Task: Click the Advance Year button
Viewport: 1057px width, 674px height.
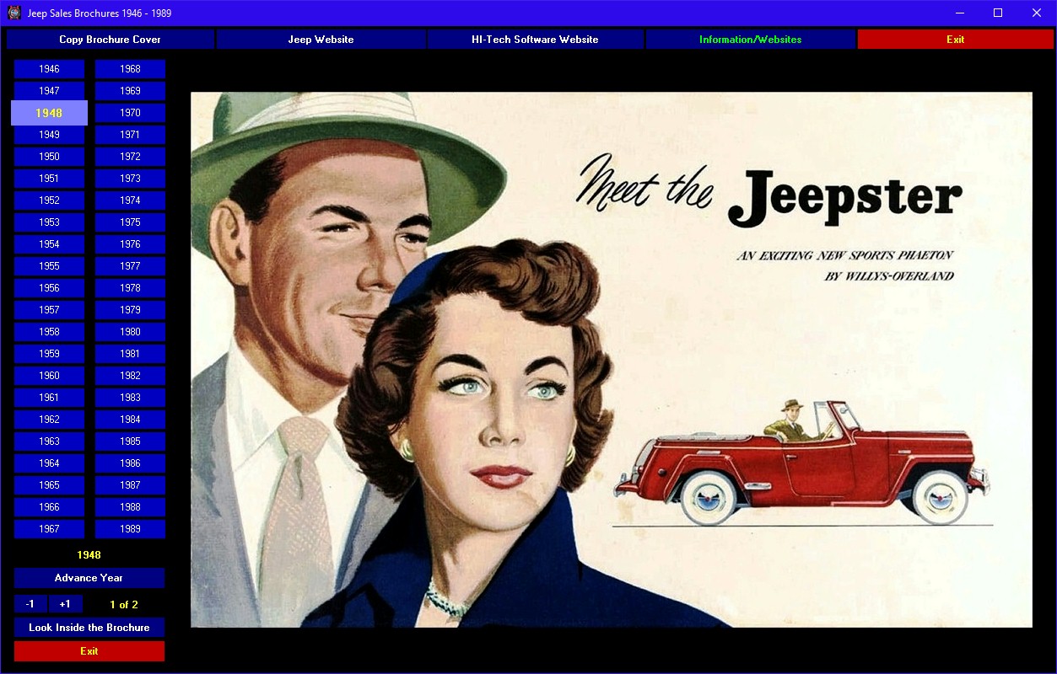Action: click(89, 578)
